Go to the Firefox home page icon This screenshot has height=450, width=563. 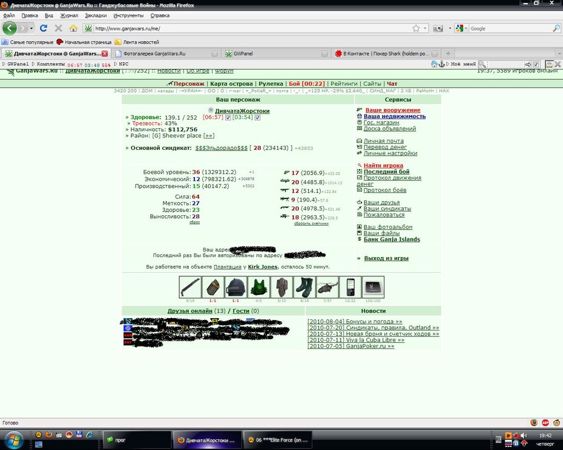[x=73, y=28]
